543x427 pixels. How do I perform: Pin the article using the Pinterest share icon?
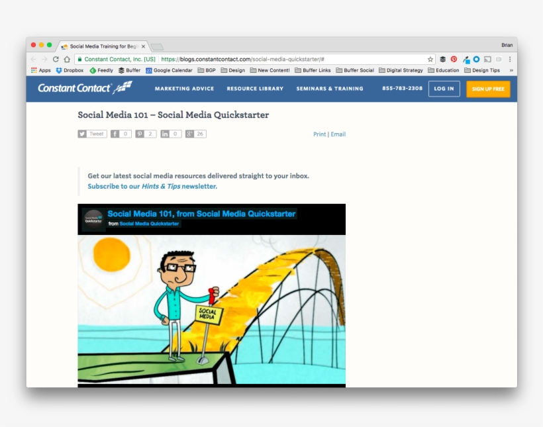(140, 133)
